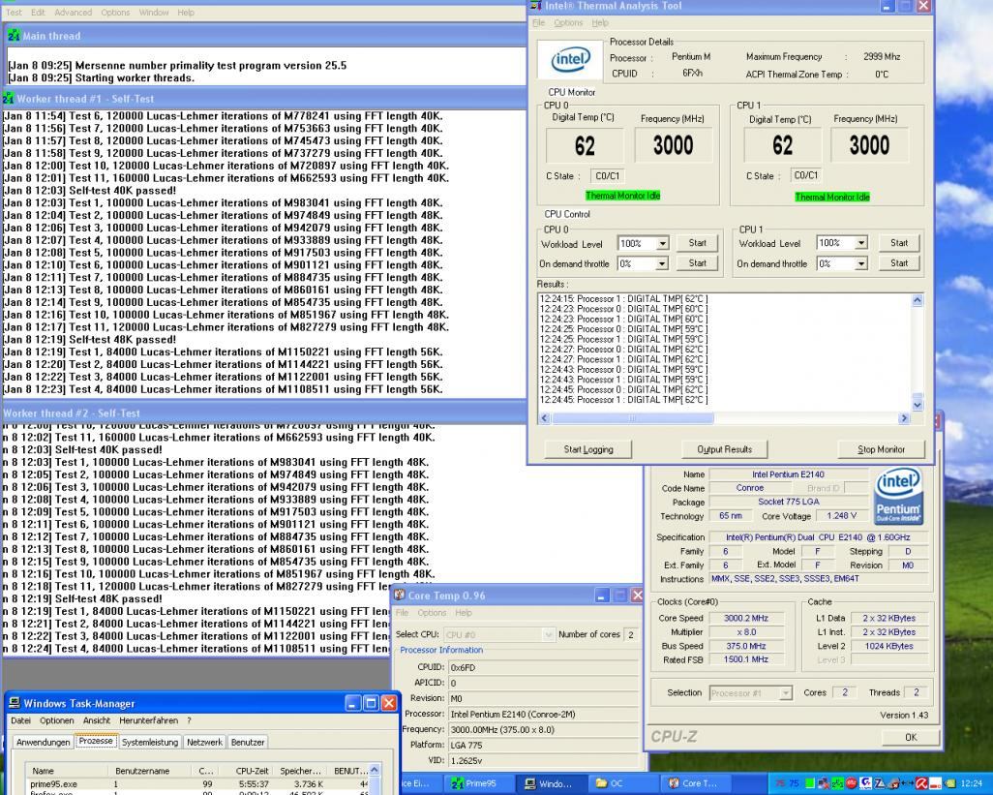Click Core Speed value 3000.2 MHz in CPU-Z
This screenshot has height=795, width=993.
coord(746,618)
